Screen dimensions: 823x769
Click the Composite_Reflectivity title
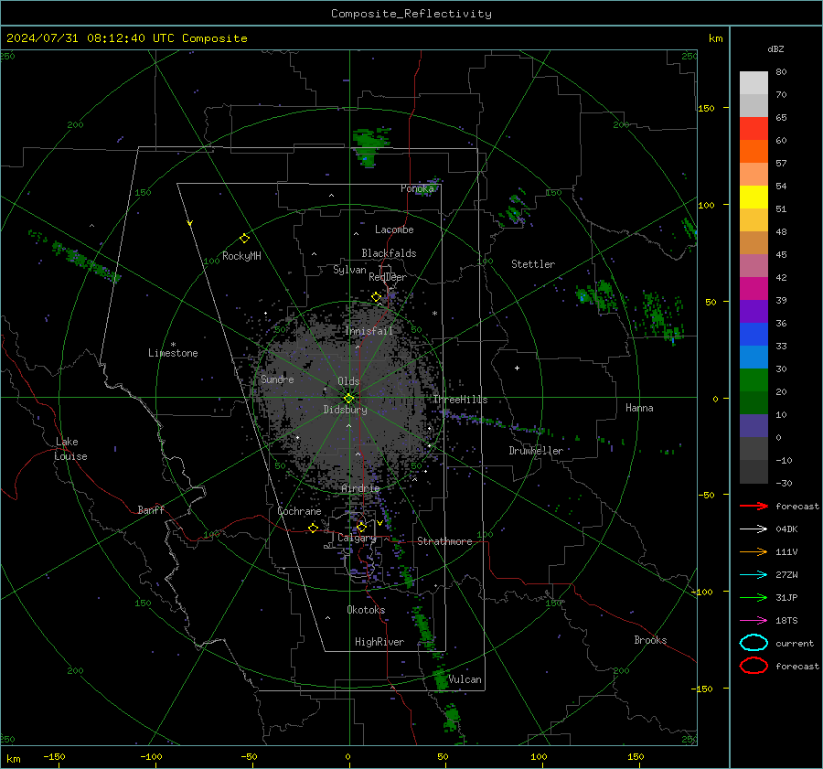(411, 14)
